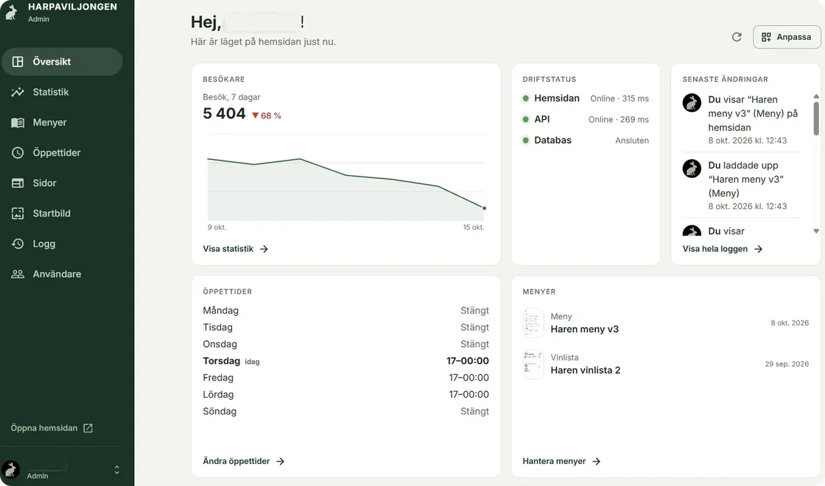
Task: Click green status dot for API
Action: (525, 119)
